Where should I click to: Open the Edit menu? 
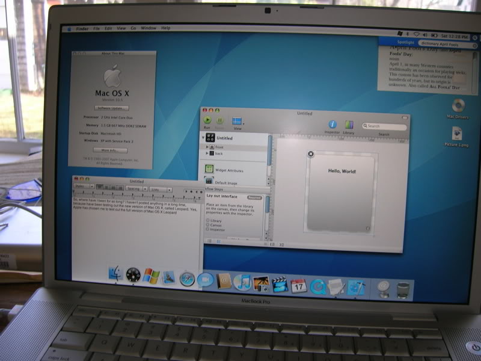point(108,28)
